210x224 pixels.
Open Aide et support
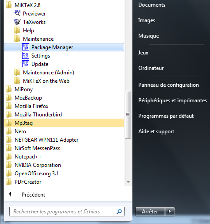[x=156, y=131]
